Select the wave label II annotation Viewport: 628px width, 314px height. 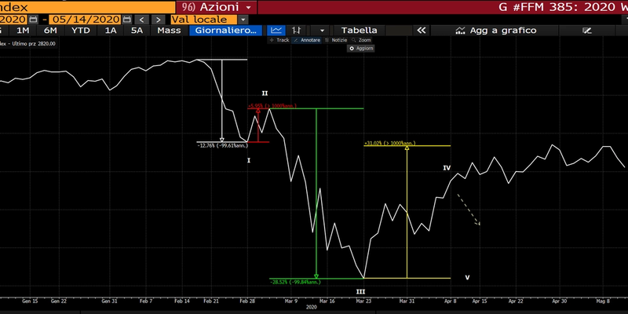265,93
